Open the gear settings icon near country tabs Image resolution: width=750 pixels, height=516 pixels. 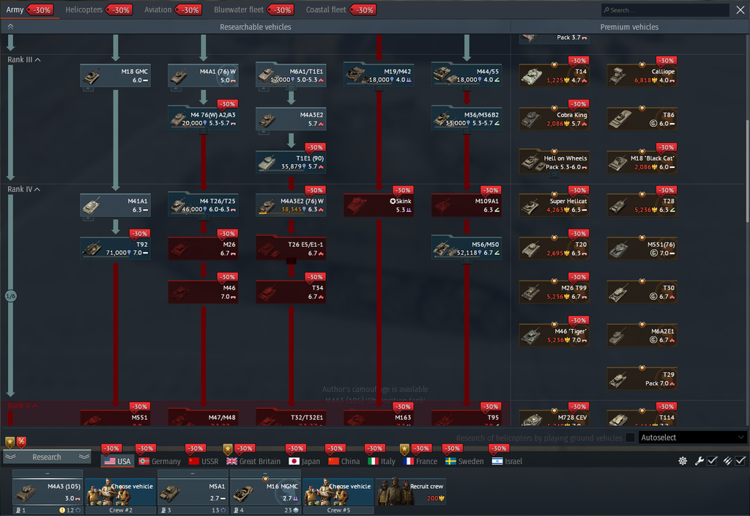683,460
